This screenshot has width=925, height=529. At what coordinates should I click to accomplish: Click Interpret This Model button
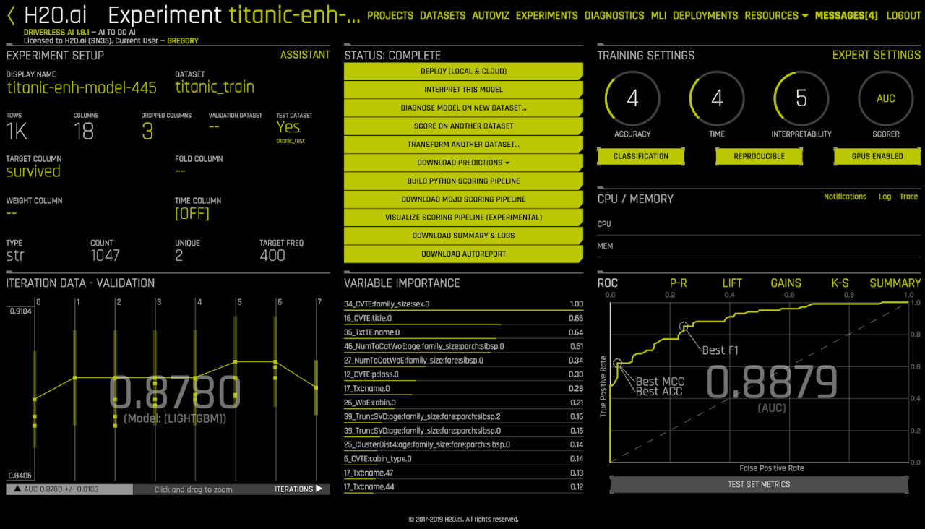tap(463, 90)
